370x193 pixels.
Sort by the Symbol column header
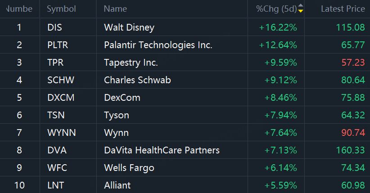tap(61, 9)
